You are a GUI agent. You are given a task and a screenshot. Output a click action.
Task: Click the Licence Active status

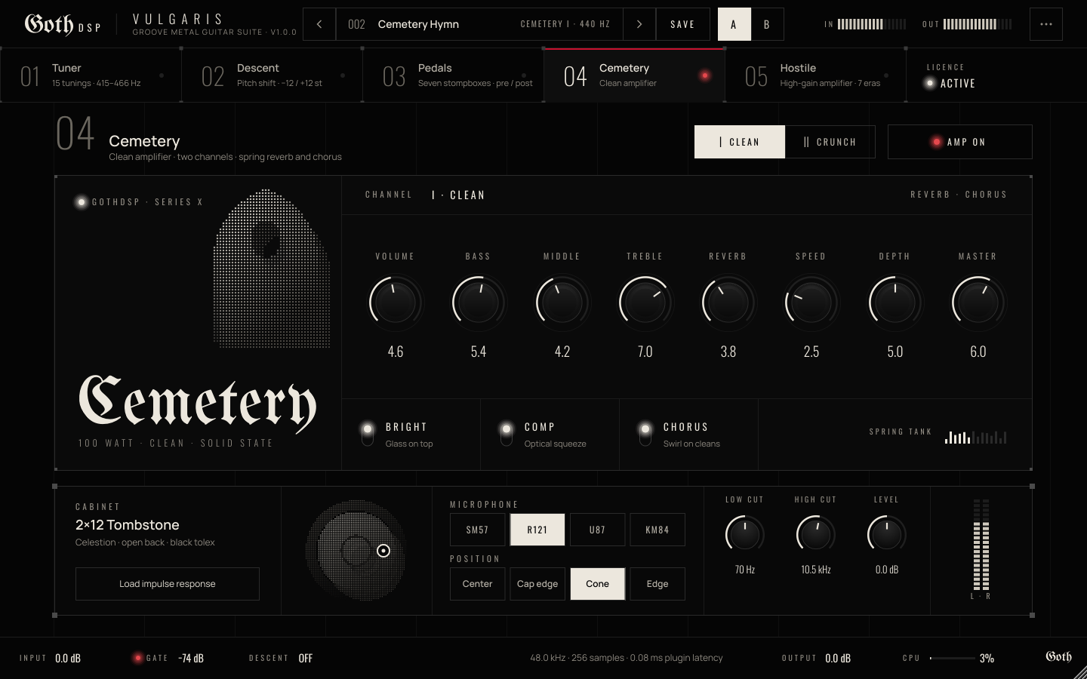pyautogui.click(x=951, y=76)
